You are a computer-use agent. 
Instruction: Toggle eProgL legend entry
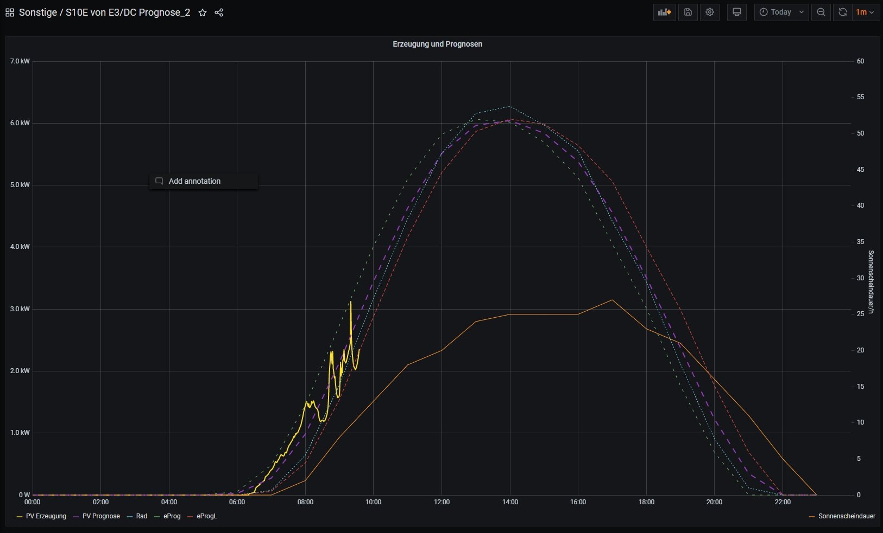pyautogui.click(x=206, y=516)
